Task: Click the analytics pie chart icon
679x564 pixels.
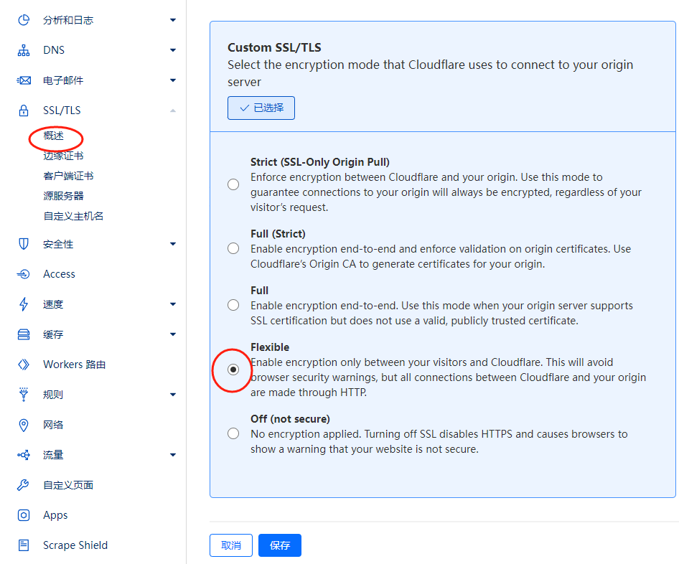Action: pos(24,20)
